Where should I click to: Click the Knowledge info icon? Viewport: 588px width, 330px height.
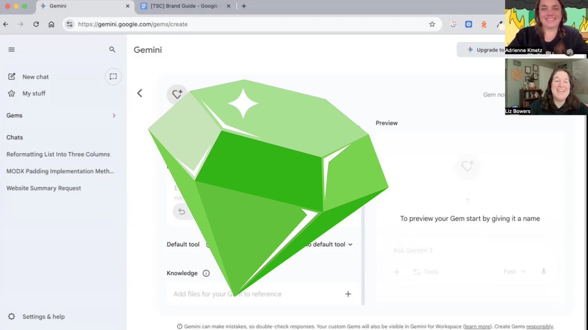pyautogui.click(x=206, y=273)
